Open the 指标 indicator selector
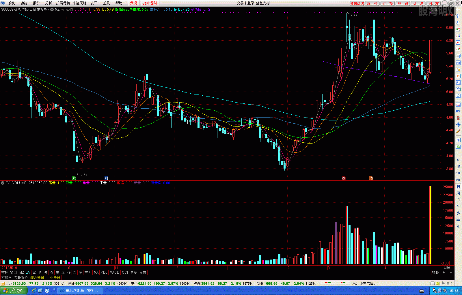This screenshot has height=295, width=462. (x=5, y=273)
